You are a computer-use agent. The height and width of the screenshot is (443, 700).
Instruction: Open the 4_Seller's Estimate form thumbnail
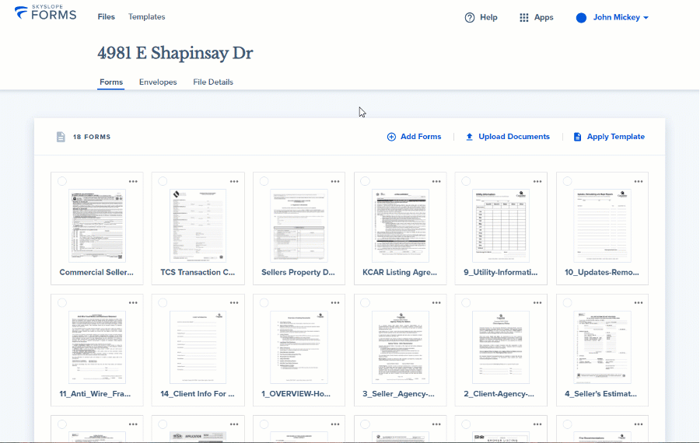(x=602, y=347)
